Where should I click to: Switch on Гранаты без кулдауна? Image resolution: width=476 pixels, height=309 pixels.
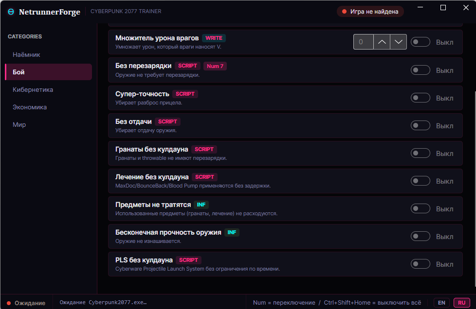pyautogui.click(x=421, y=153)
